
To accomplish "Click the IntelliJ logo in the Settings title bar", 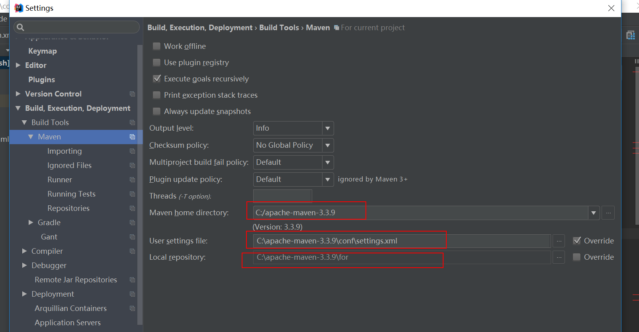I will click(x=19, y=8).
